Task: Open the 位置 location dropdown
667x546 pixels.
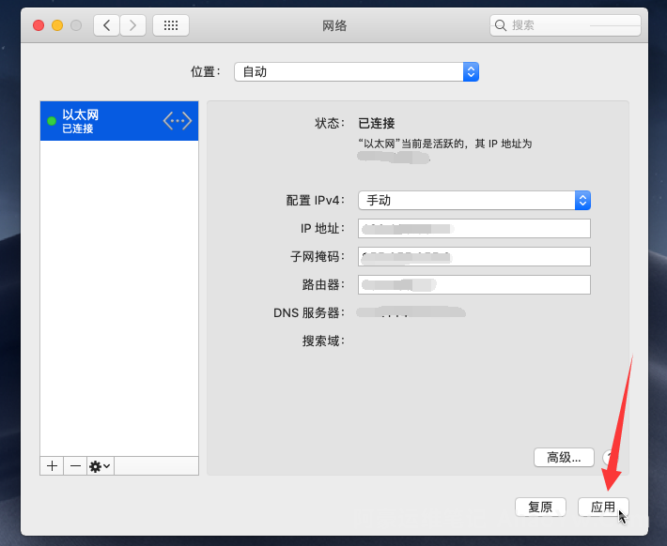Action: click(x=356, y=72)
